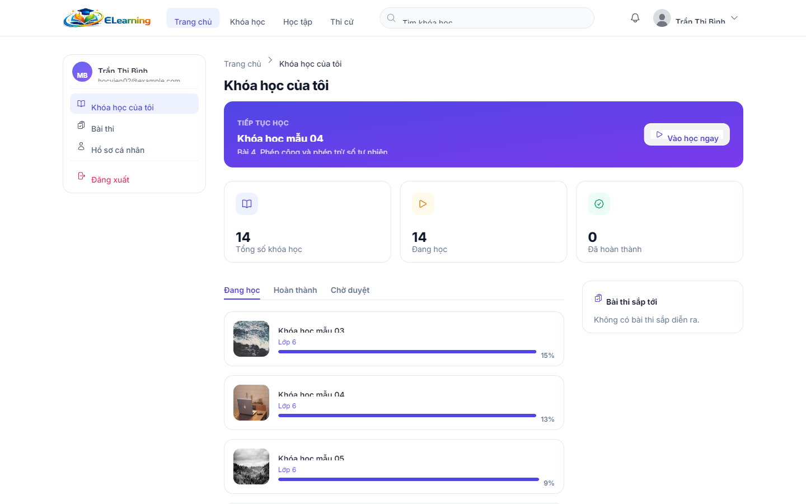Click the book icon in total courses card
This screenshot has width=806, height=504.
pyautogui.click(x=247, y=204)
